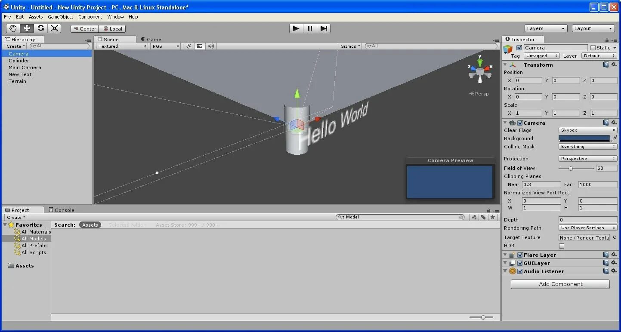Open the Textured draw mode dropdown
Viewport: 621px width, 332px height.
[x=121, y=46]
